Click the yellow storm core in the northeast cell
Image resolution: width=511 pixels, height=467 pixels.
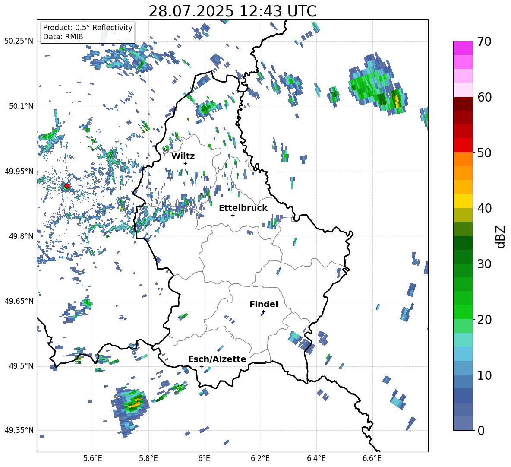click(397, 101)
